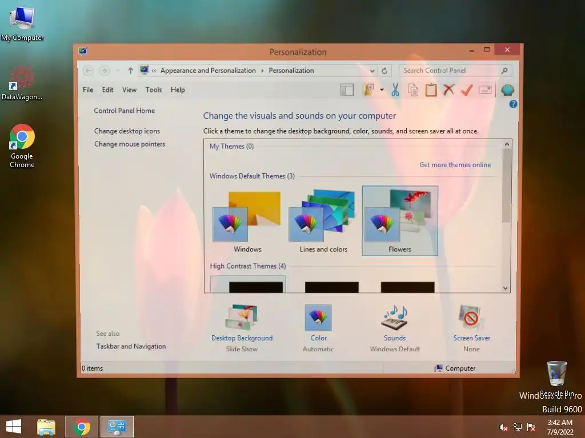Open the Help menu
Image resolution: width=585 pixels, height=438 pixels.
178,90
